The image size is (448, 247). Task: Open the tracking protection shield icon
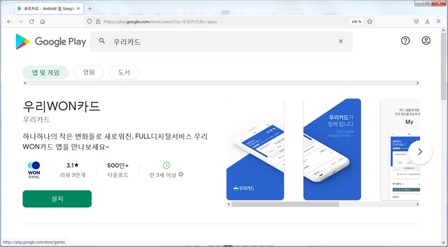(90, 21)
